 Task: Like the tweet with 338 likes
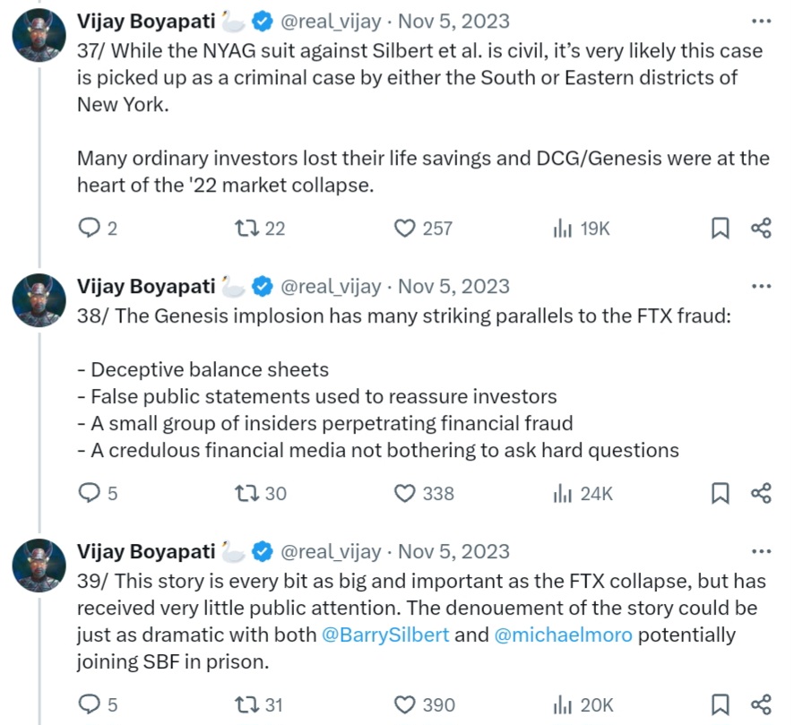tap(406, 493)
